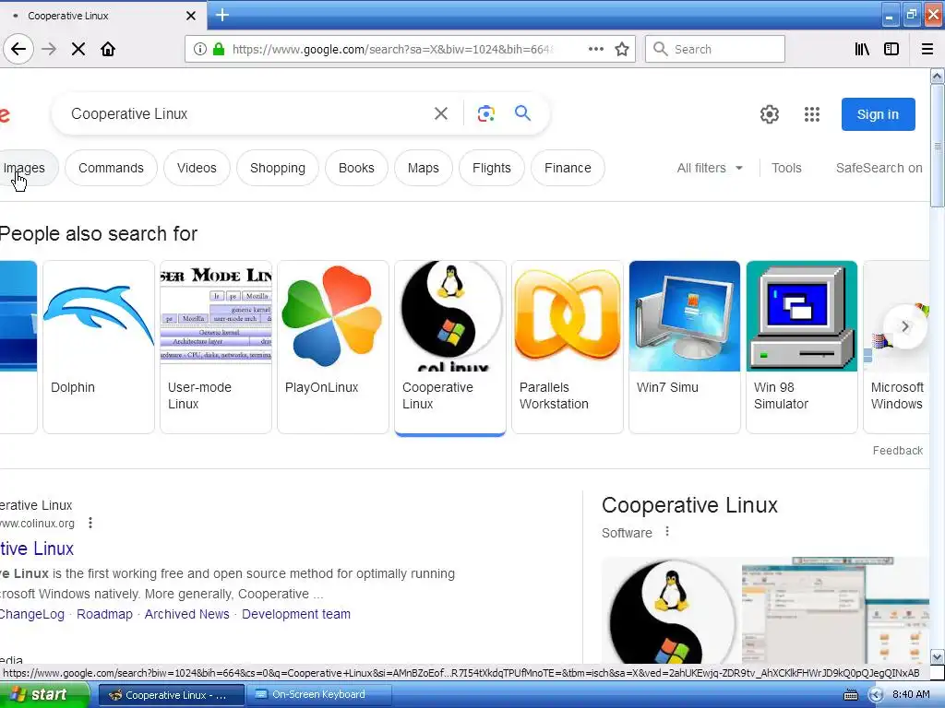Open the ChangeLog sitelink

pos(32,614)
